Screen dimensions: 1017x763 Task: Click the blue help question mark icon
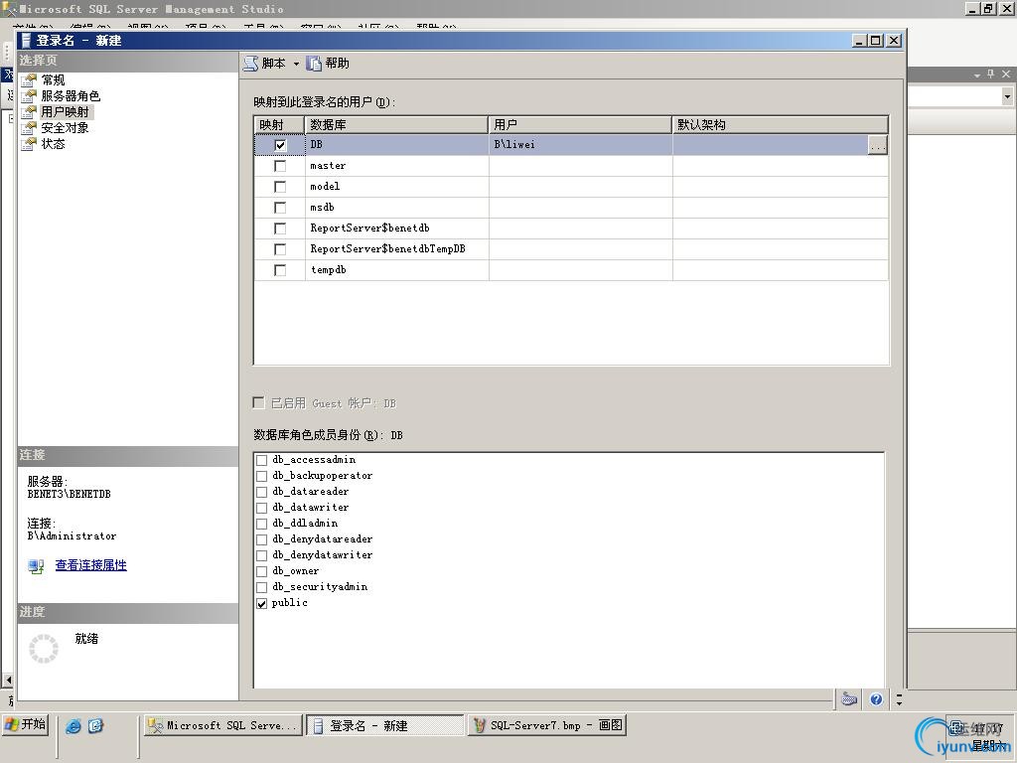click(876, 698)
